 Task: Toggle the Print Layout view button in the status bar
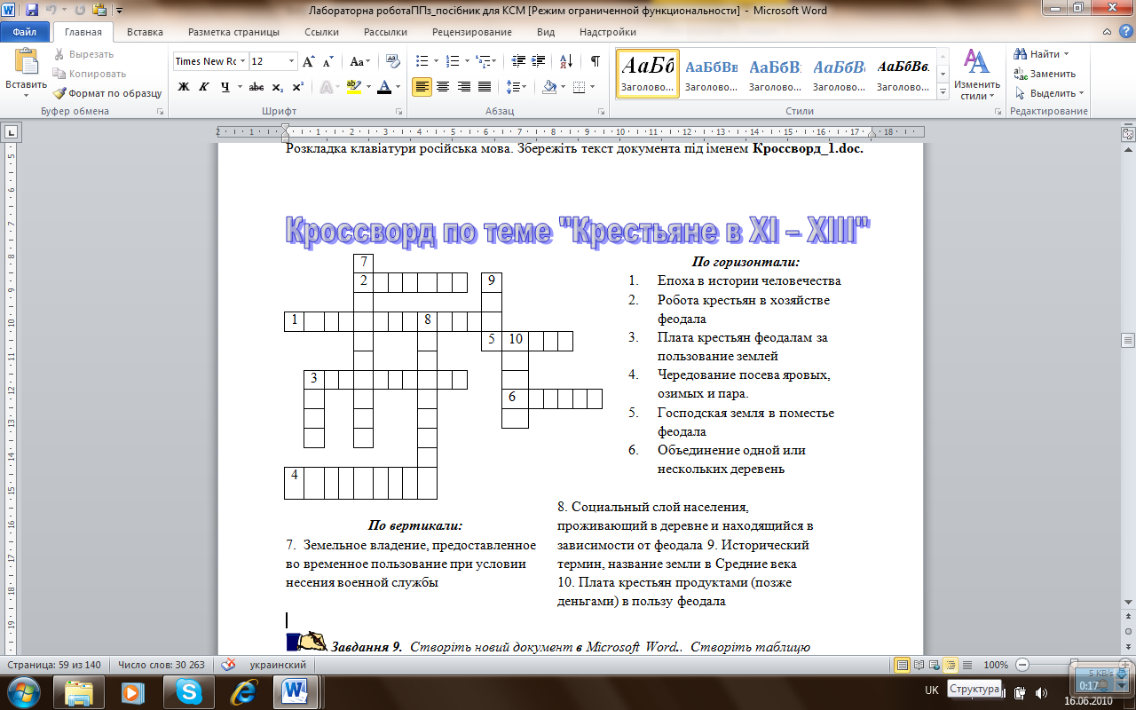coord(903,664)
